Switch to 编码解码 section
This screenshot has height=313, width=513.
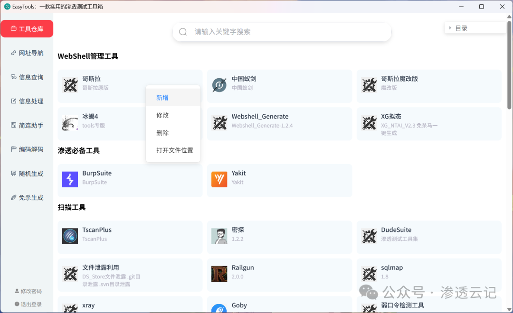click(x=27, y=149)
